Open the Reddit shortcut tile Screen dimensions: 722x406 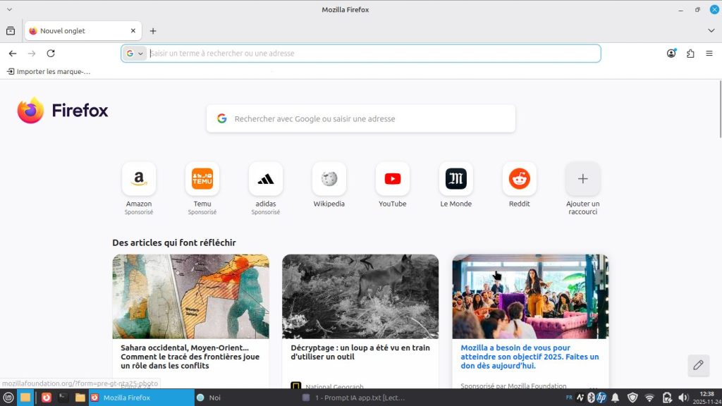[520, 179]
